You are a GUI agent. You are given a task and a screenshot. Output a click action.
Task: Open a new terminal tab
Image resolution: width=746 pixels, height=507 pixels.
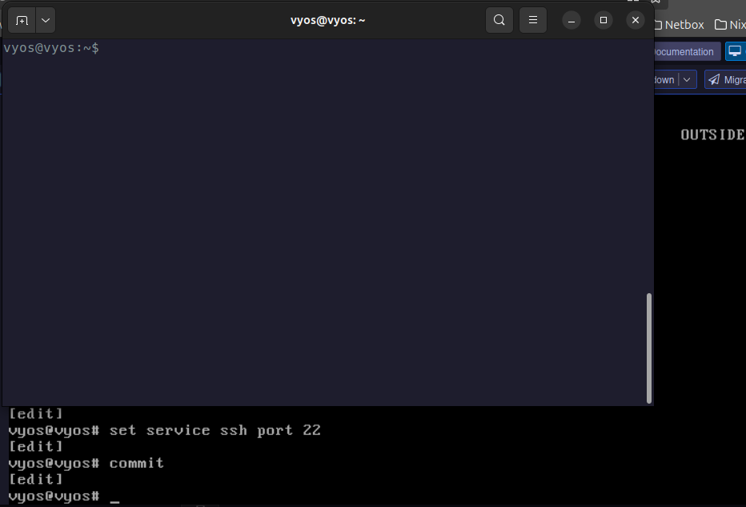click(x=22, y=20)
